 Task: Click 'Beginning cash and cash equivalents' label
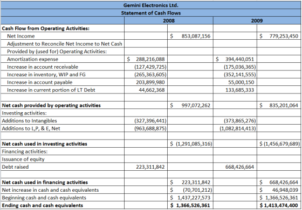tap(44, 198)
